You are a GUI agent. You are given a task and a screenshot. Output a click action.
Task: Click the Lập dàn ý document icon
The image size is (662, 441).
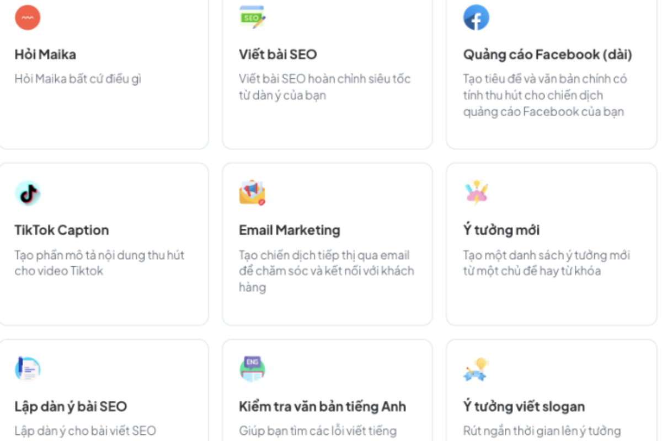(x=28, y=369)
